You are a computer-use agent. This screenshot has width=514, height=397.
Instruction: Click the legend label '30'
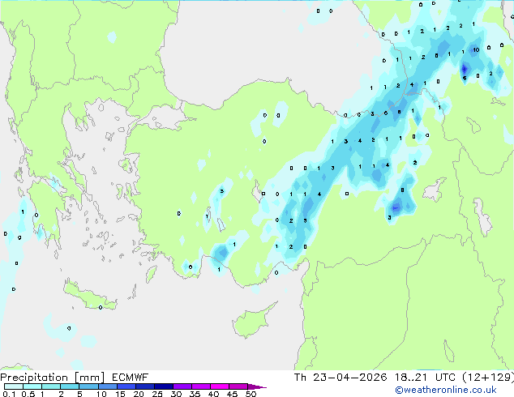click(x=176, y=394)
